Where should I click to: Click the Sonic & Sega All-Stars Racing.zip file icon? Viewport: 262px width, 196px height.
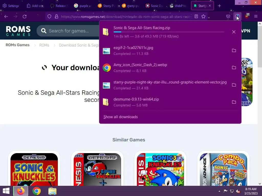tap(106, 32)
